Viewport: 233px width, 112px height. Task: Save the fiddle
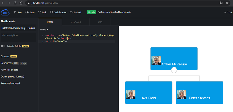30,13
